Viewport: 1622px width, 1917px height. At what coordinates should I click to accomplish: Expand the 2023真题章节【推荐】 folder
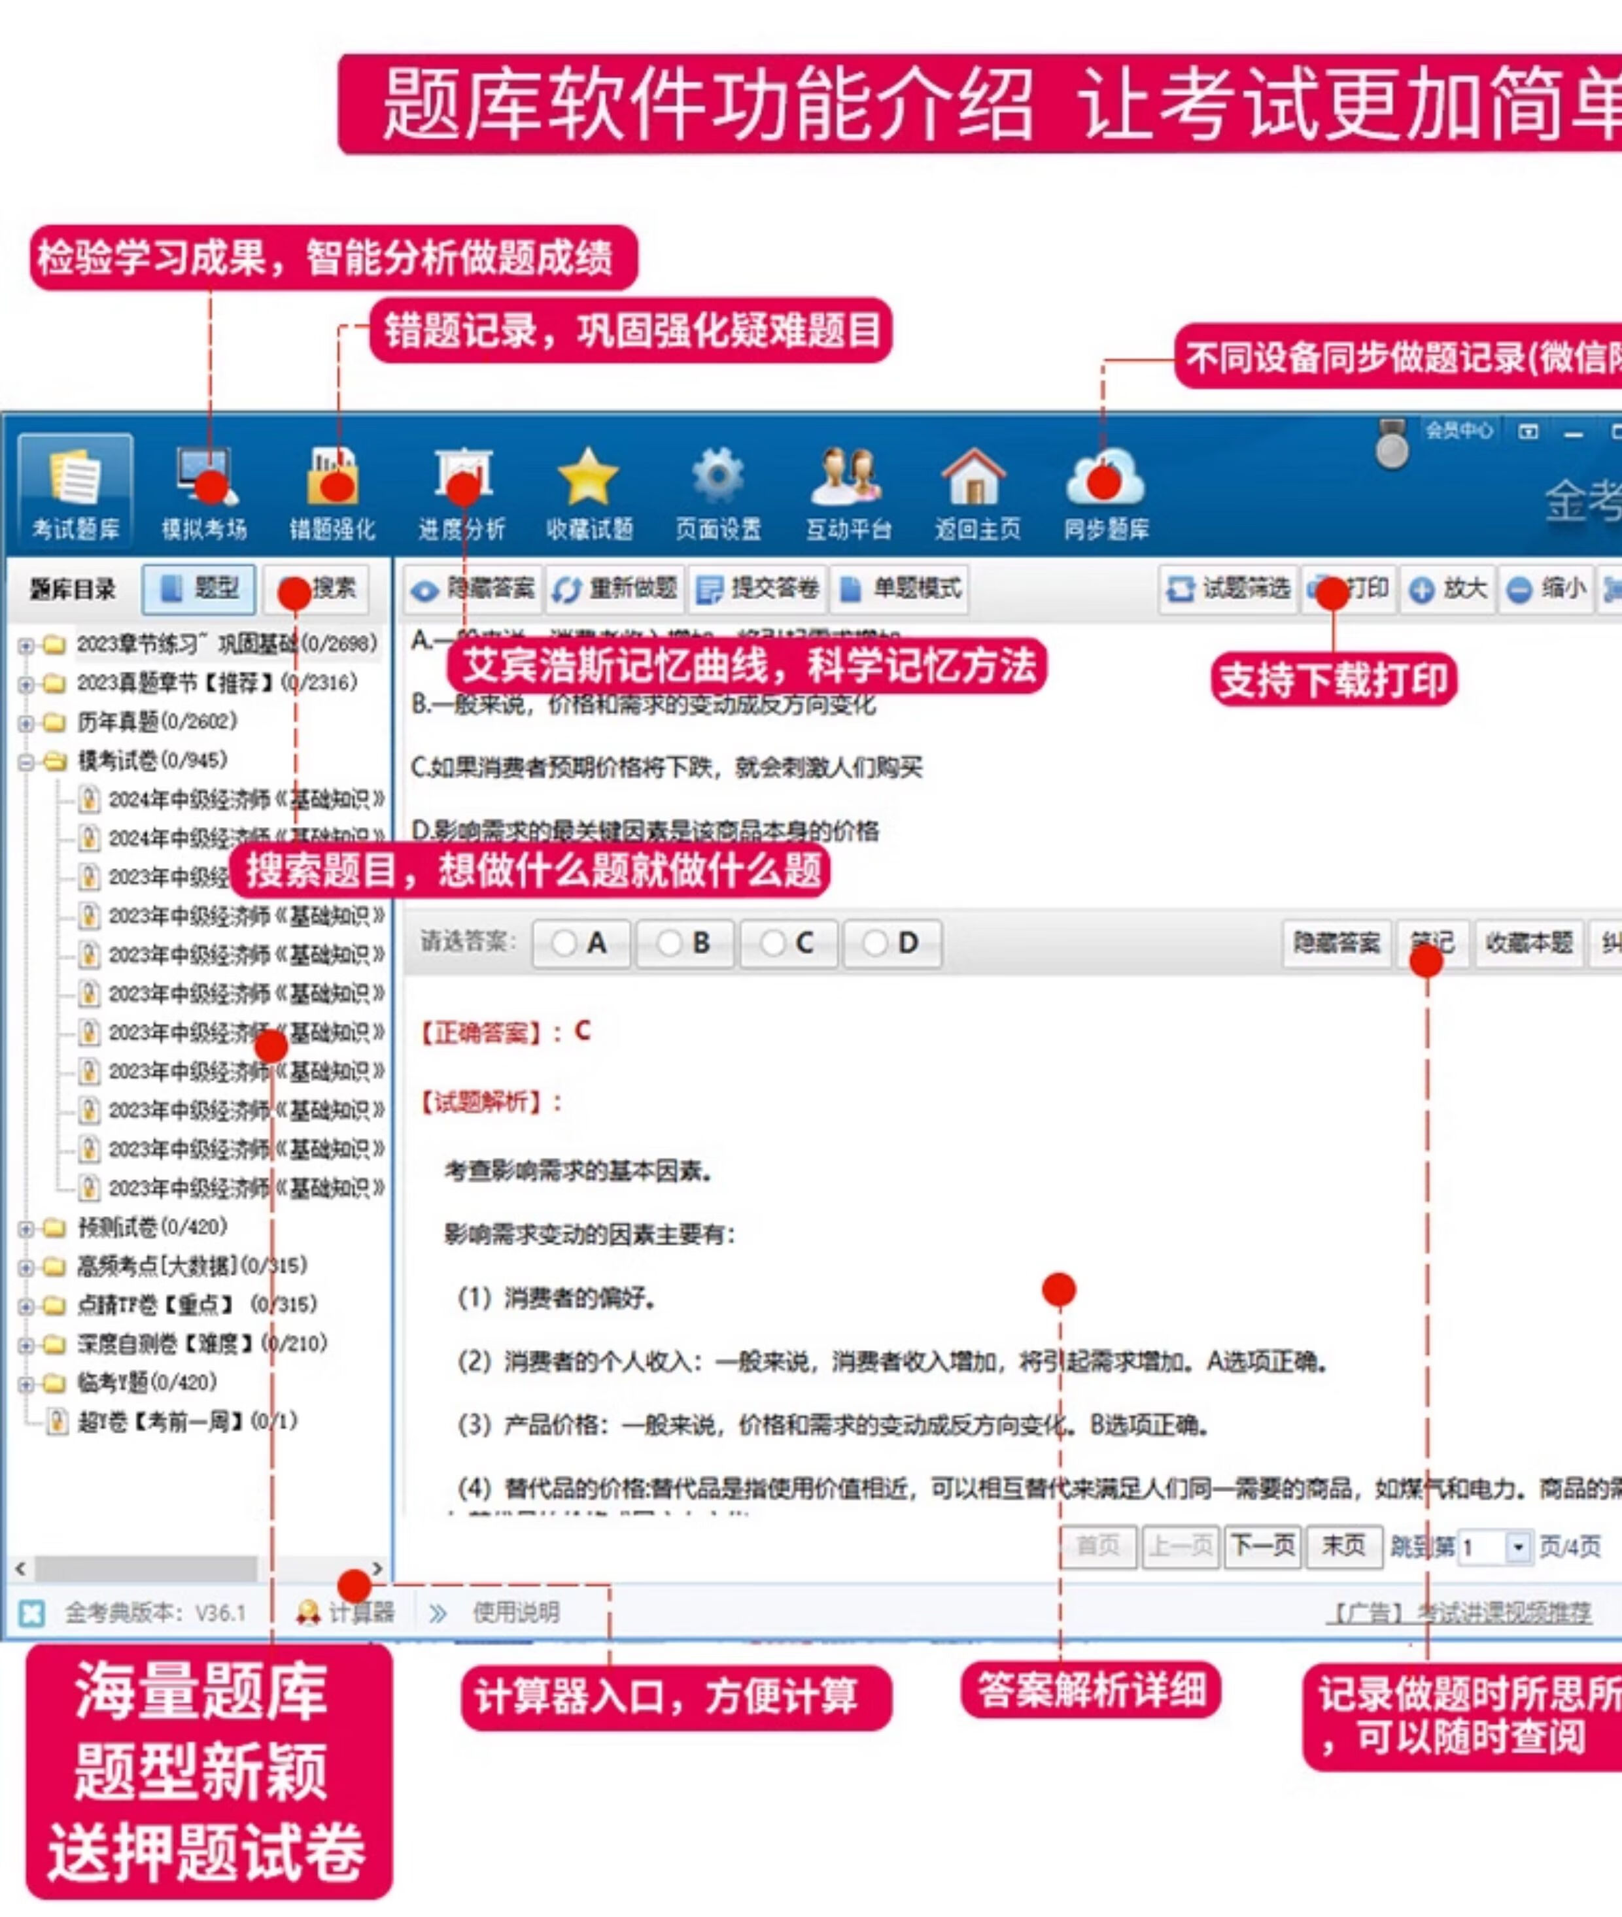pyautogui.click(x=26, y=684)
